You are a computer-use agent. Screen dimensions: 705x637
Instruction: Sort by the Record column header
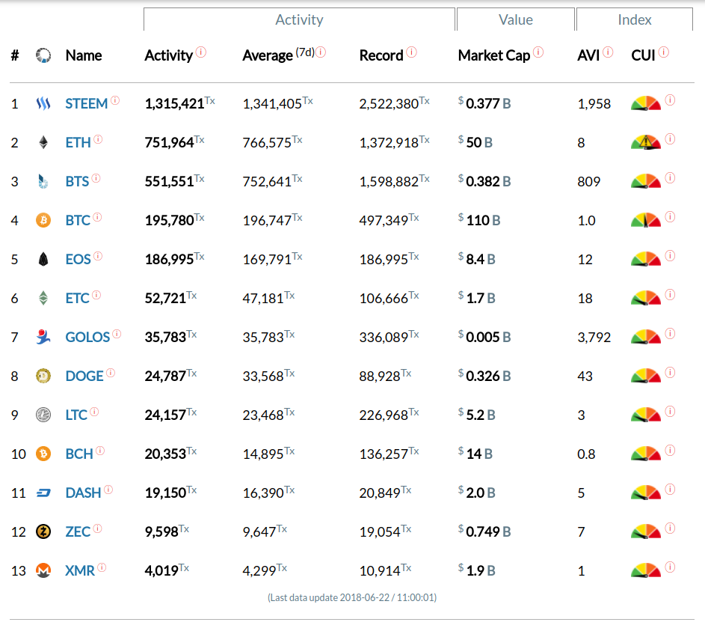[x=381, y=55]
